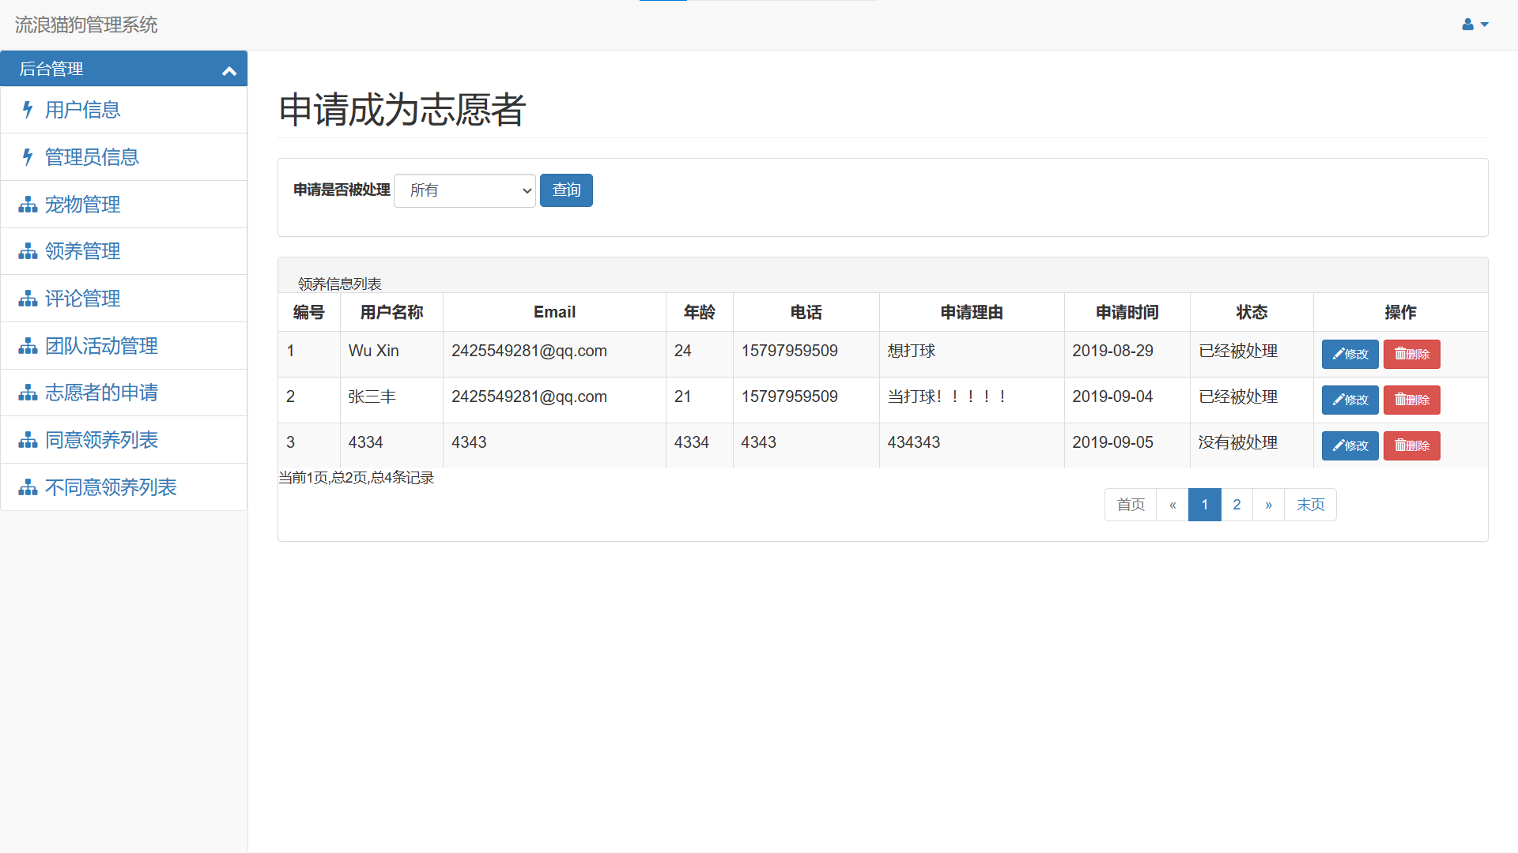This screenshot has width=1518, height=853.
Task: Go to 领养管理 in the sidebar
Action: click(x=82, y=251)
